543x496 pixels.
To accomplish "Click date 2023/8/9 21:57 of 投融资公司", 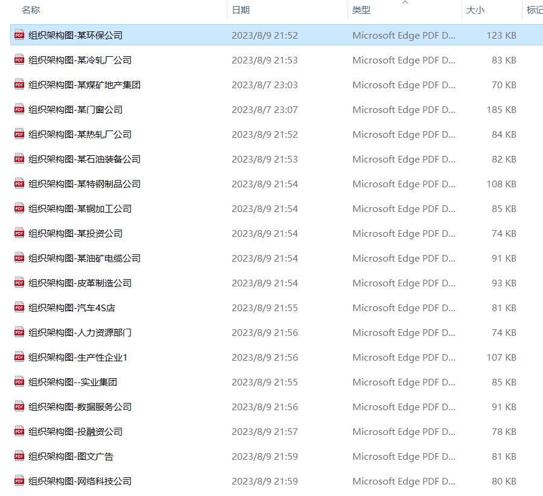I will pyautogui.click(x=265, y=432).
